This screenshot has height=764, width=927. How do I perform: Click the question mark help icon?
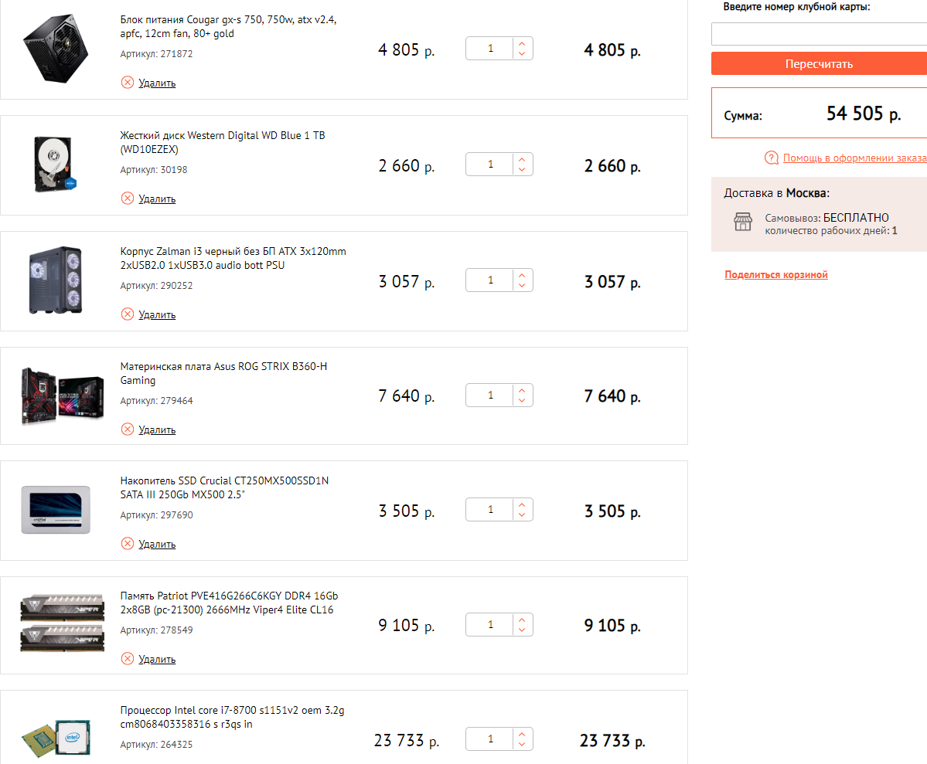(771, 158)
